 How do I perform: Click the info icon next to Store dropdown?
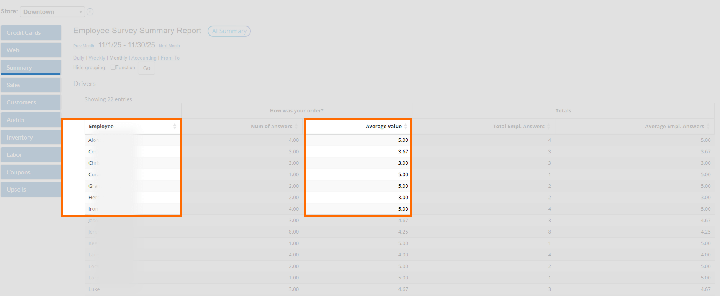(x=90, y=12)
